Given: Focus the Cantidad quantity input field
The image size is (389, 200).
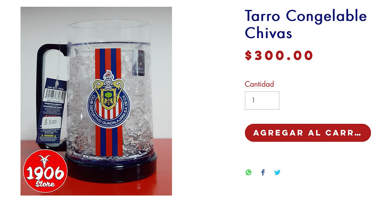Looking at the screenshot, I should click(262, 100).
